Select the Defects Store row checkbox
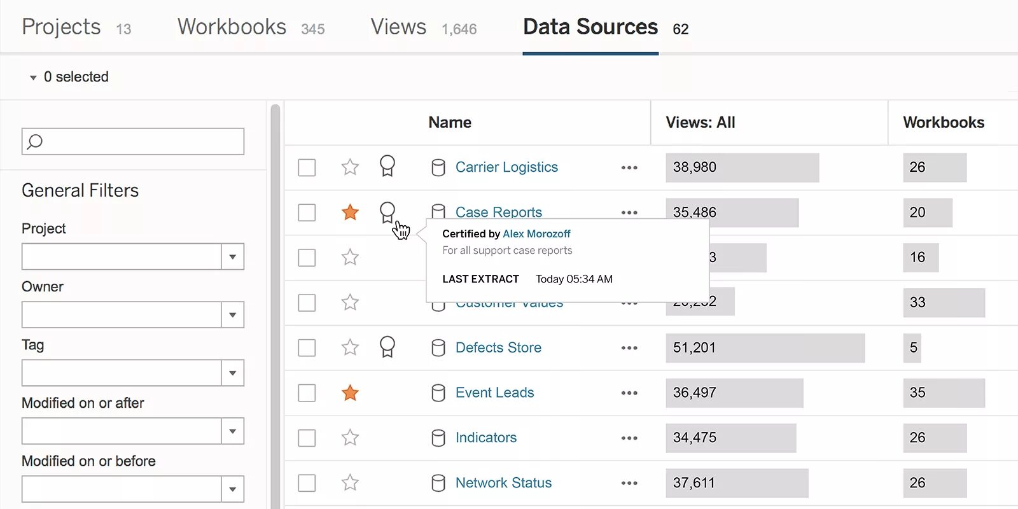 tap(307, 348)
